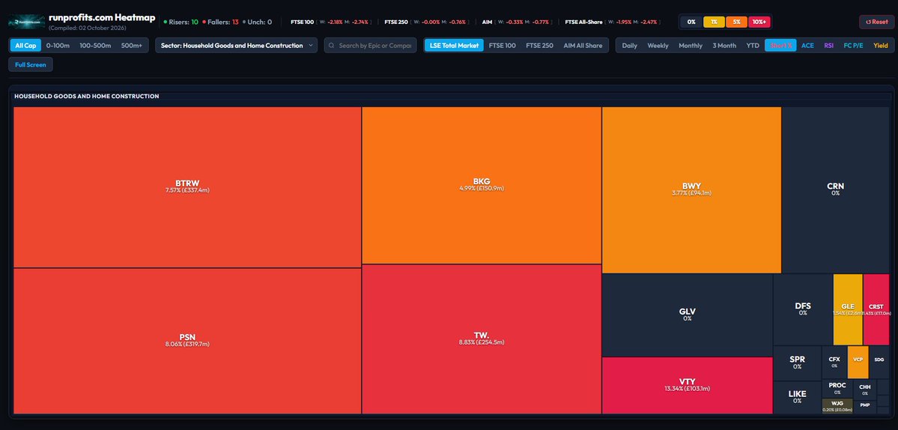
Task: Open the SDG heatmap tile
Action: point(879,362)
